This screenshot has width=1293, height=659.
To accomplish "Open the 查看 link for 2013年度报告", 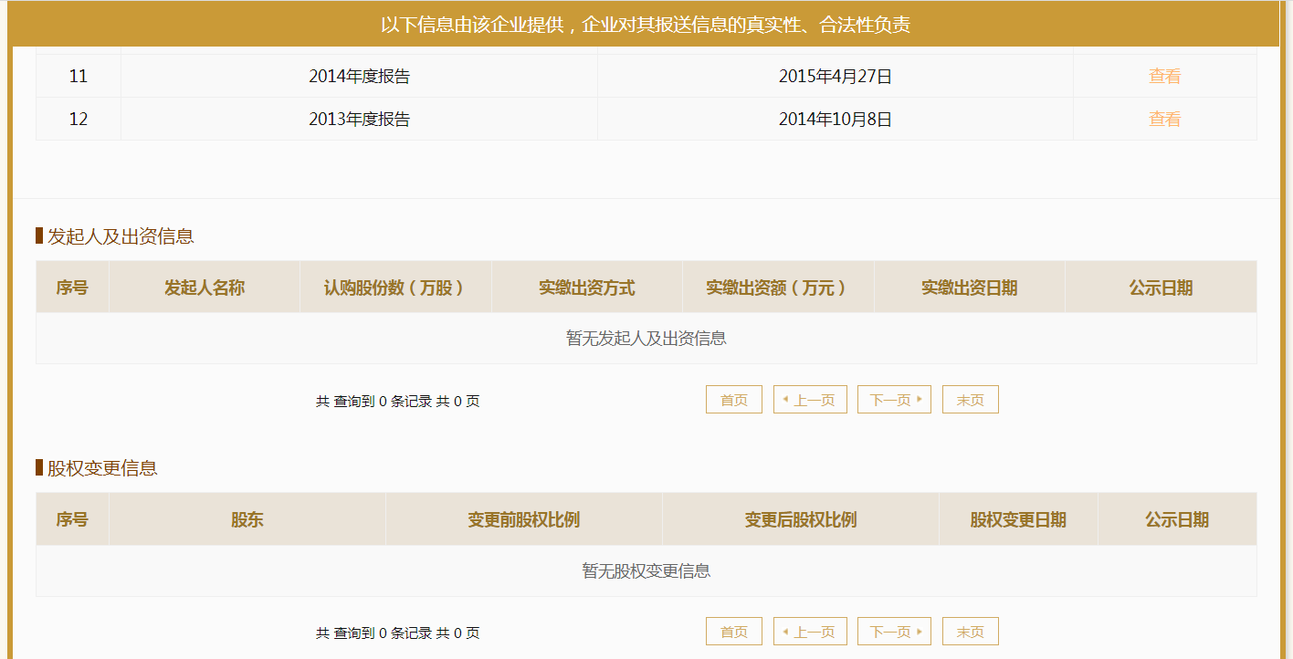I will coord(1164,119).
